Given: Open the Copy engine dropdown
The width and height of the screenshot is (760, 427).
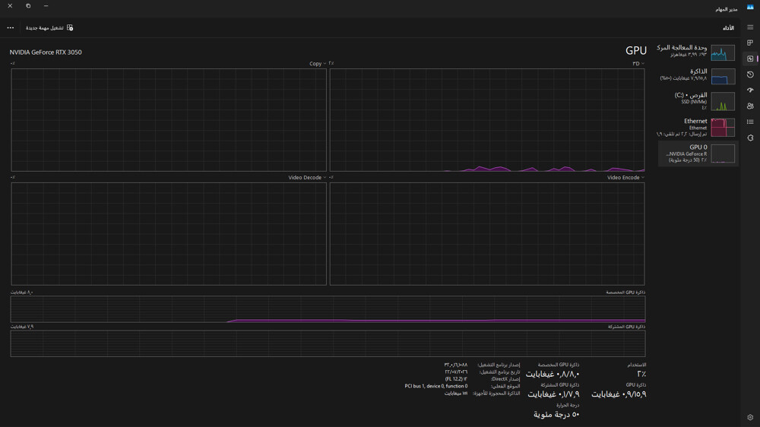Looking at the screenshot, I should pyautogui.click(x=318, y=64).
